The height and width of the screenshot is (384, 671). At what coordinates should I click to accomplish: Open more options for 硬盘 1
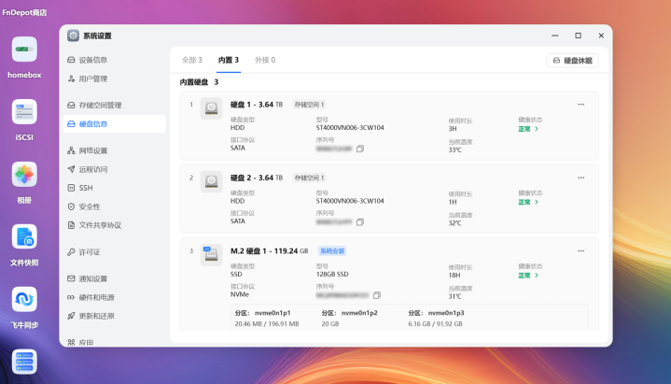coord(581,105)
